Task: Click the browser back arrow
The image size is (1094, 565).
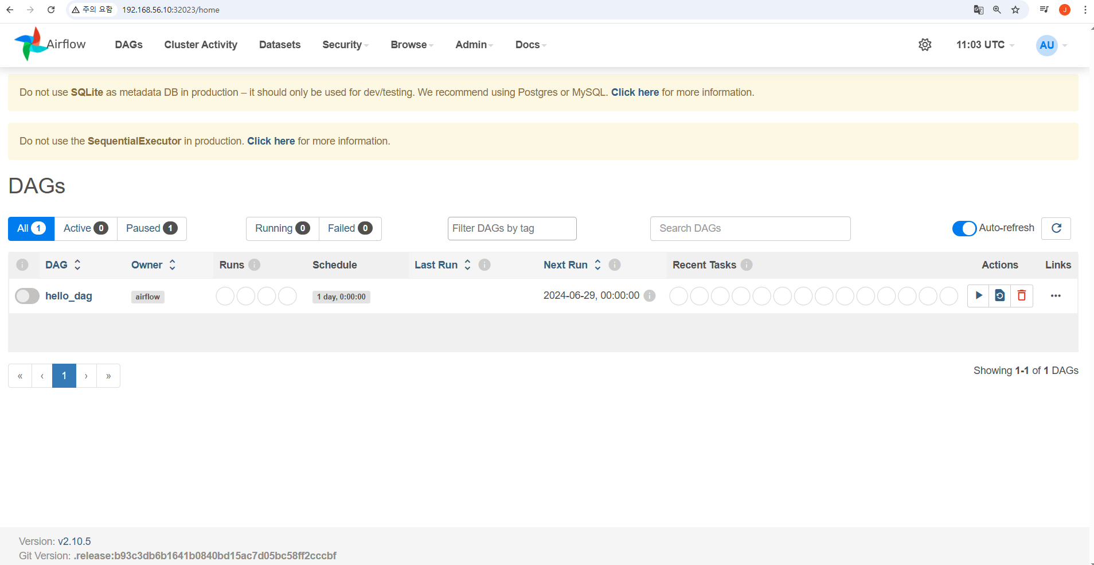Action: (10, 10)
